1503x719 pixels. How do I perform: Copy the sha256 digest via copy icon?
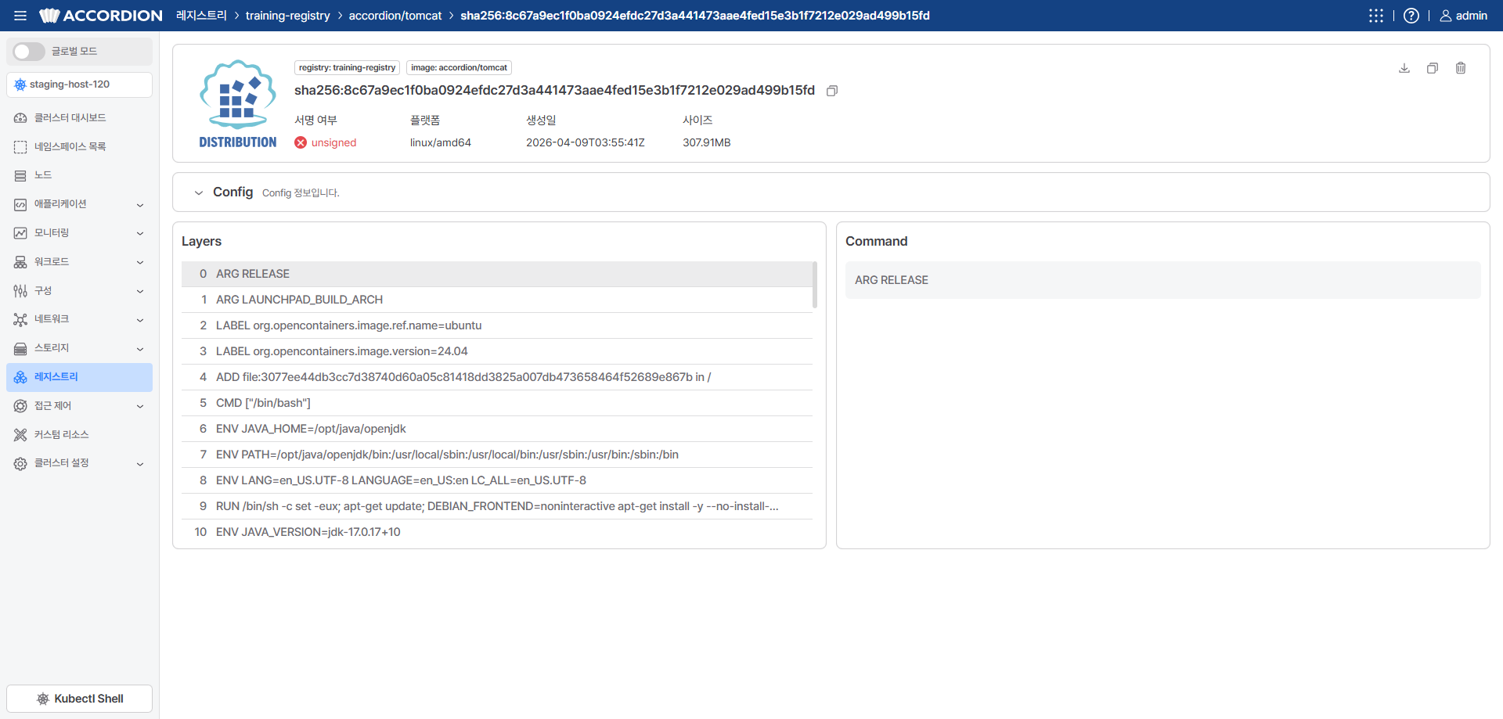pyautogui.click(x=832, y=91)
